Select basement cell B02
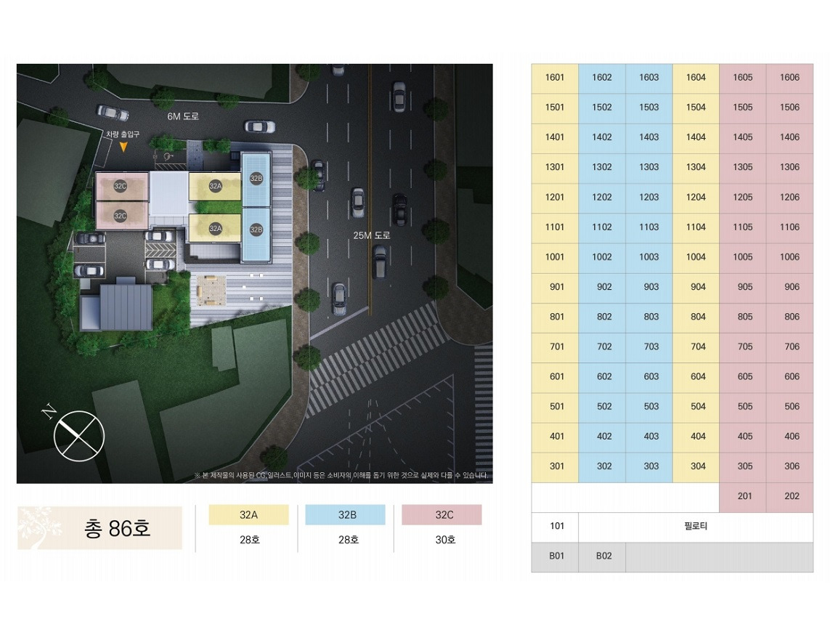The width and height of the screenshot is (830, 632). pos(602,556)
